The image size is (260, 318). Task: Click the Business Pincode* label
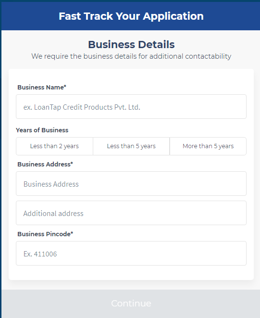tap(45, 234)
